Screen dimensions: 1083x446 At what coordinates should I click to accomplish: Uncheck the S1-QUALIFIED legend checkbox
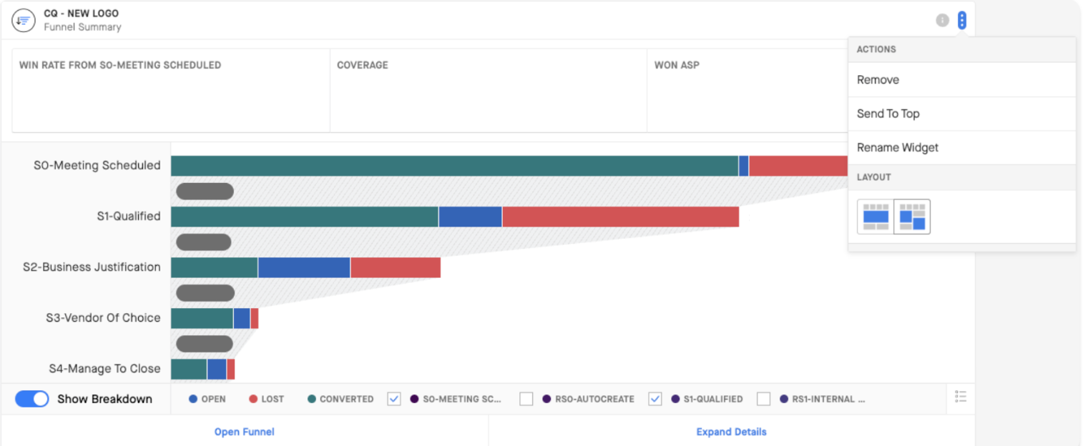pos(655,399)
